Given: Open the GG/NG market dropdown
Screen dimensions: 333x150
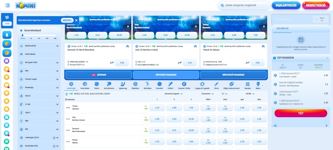Looking at the screenshot, I should point(250,94).
